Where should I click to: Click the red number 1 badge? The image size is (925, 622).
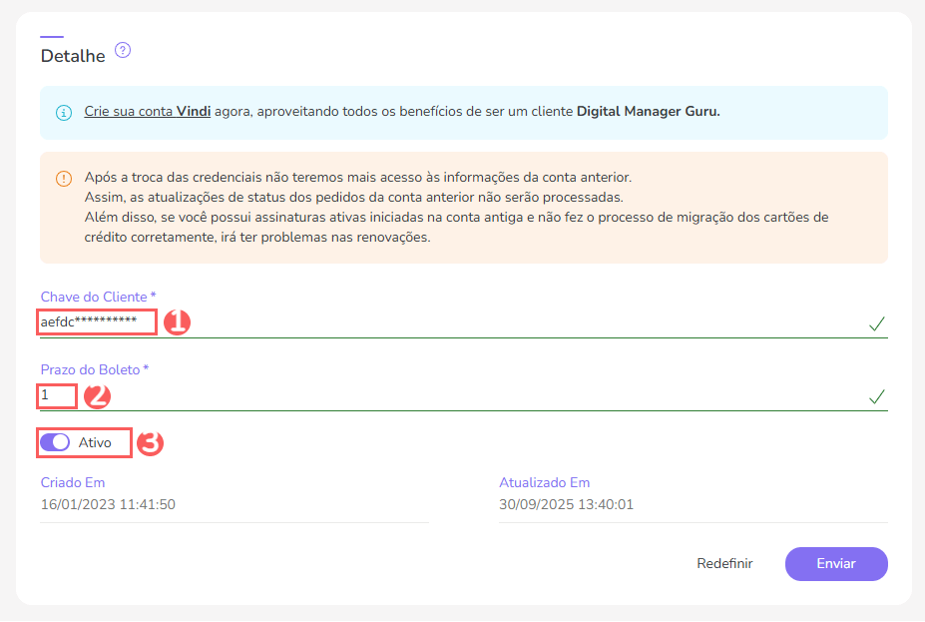coord(177,322)
